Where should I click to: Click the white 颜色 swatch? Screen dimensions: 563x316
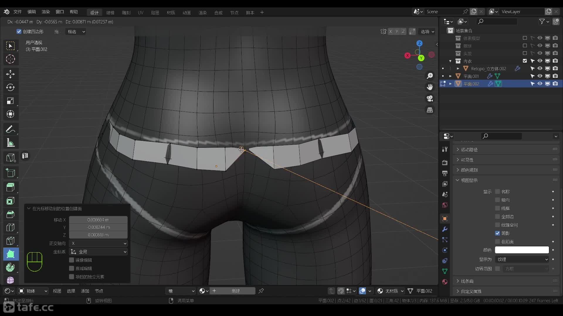point(522,250)
